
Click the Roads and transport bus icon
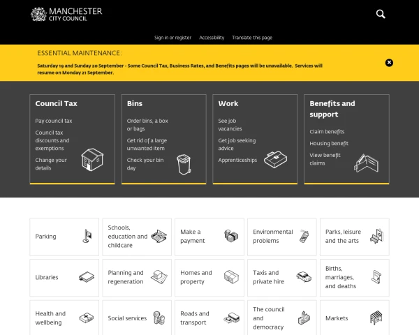(x=231, y=318)
